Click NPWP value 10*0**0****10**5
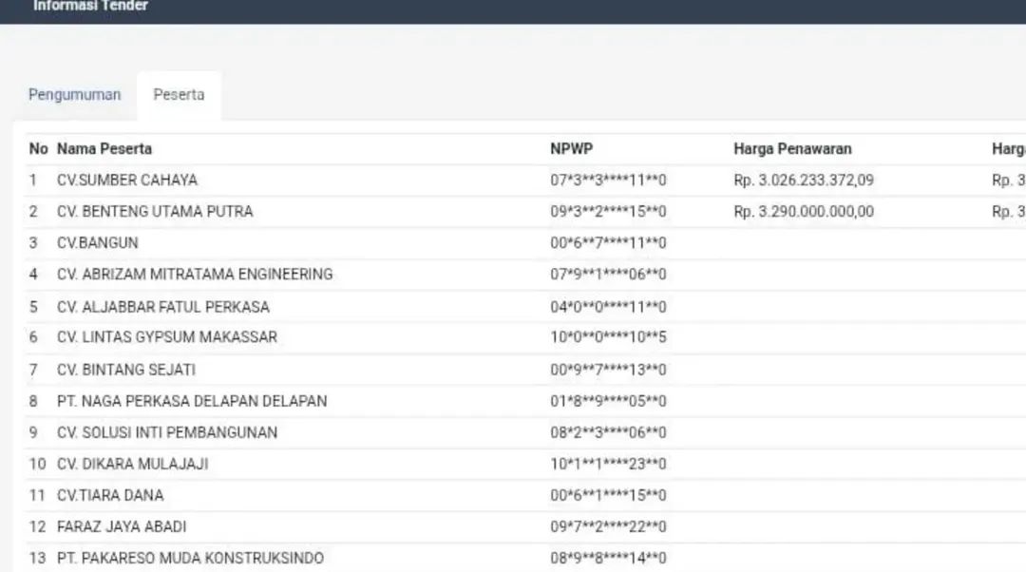 click(x=608, y=337)
